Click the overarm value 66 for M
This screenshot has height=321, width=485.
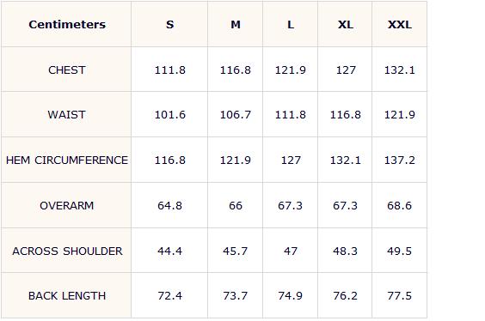click(x=236, y=206)
